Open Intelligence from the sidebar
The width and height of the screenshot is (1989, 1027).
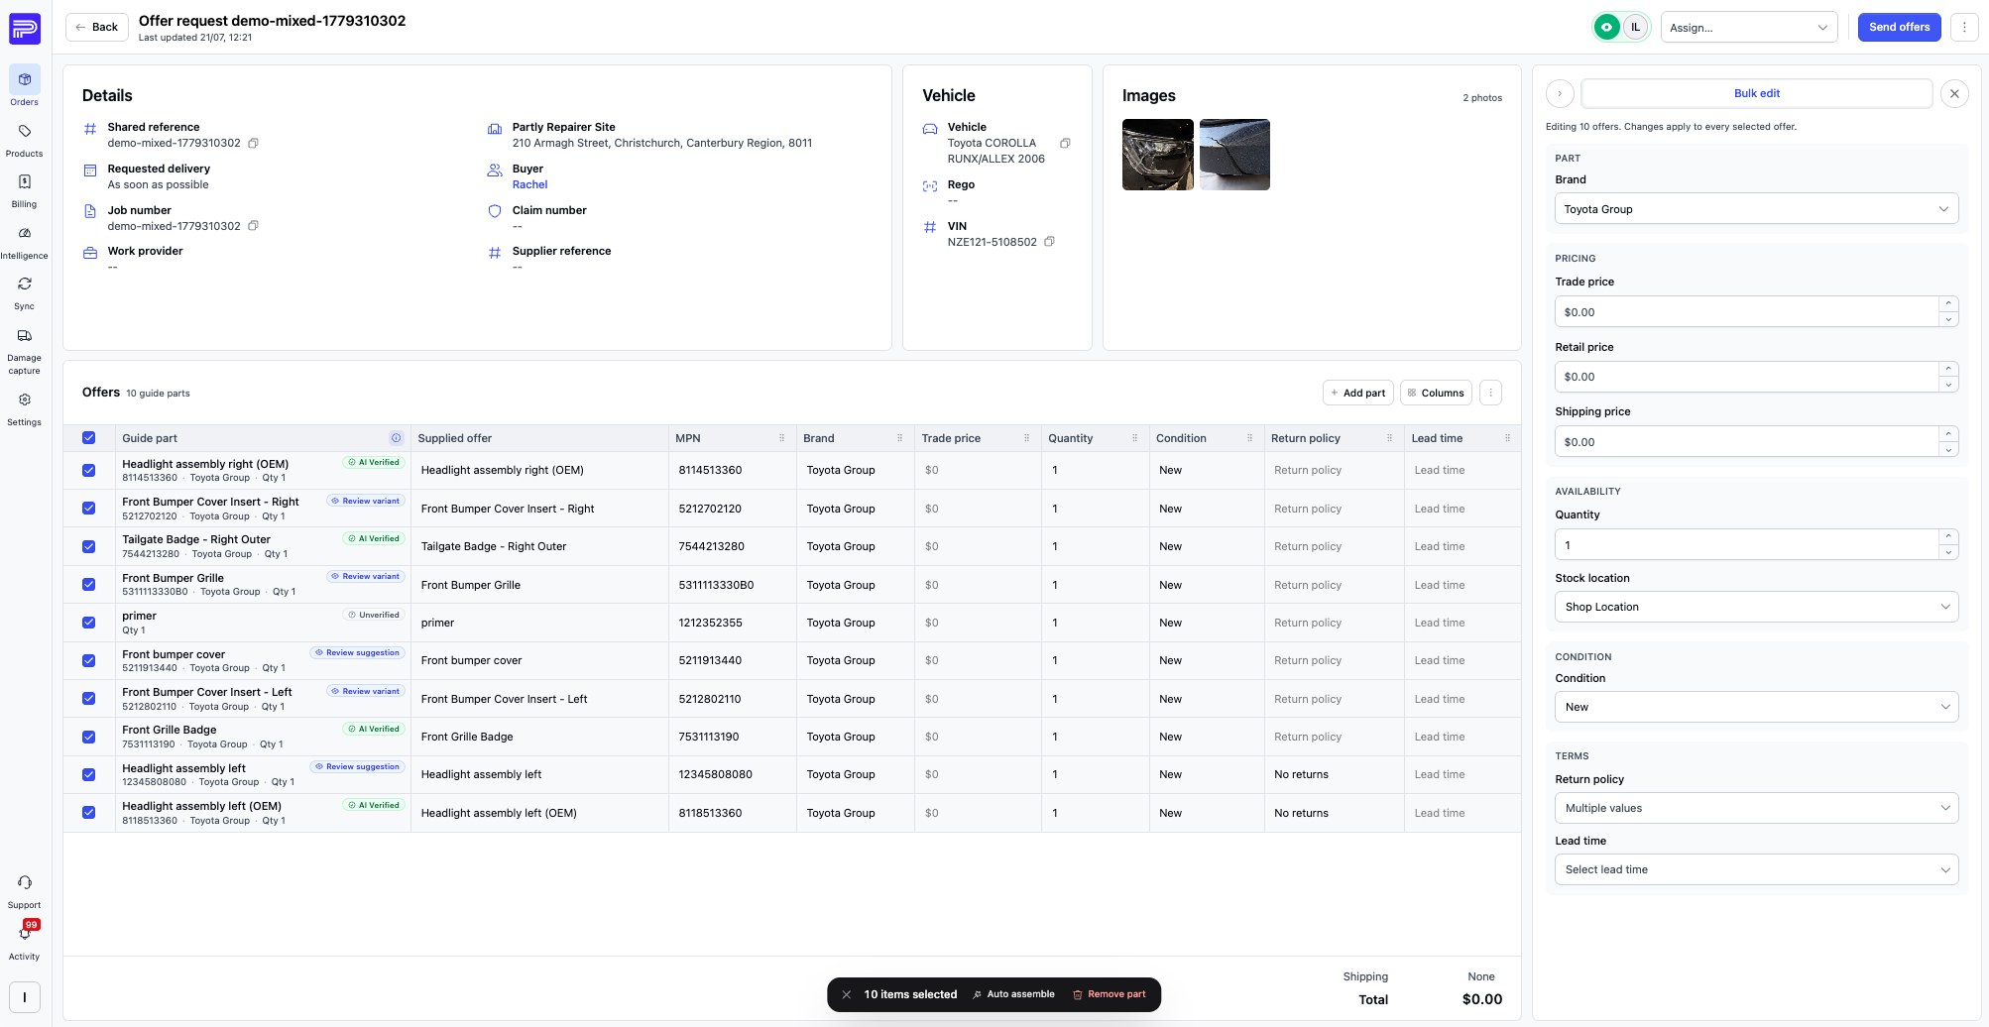click(x=25, y=242)
